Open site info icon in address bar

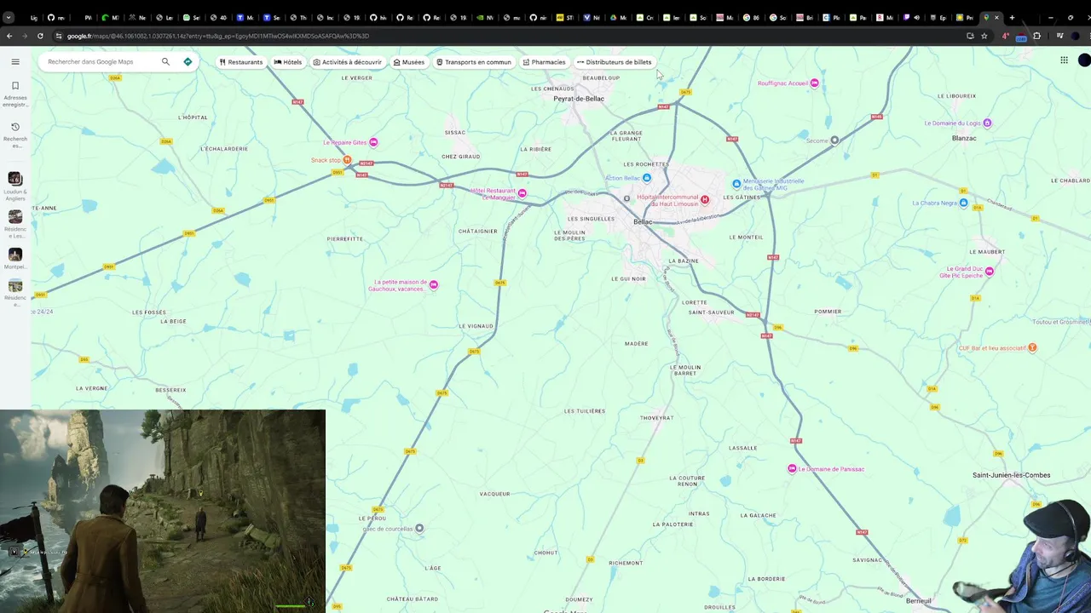click(59, 36)
